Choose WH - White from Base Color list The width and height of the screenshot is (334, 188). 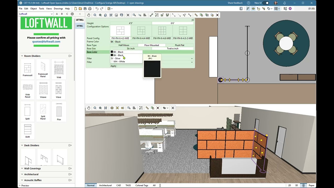click(126, 62)
